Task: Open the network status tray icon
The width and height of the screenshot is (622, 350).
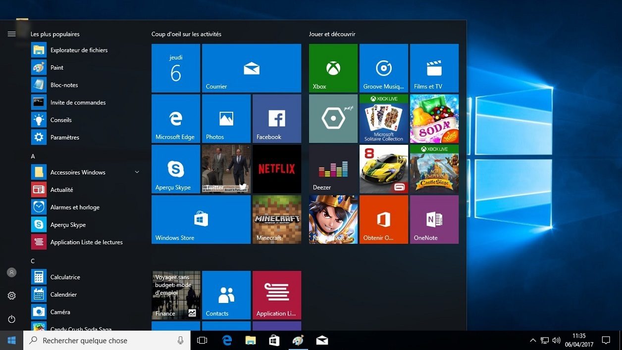Action: pyautogui.click(x=545, y=341)
